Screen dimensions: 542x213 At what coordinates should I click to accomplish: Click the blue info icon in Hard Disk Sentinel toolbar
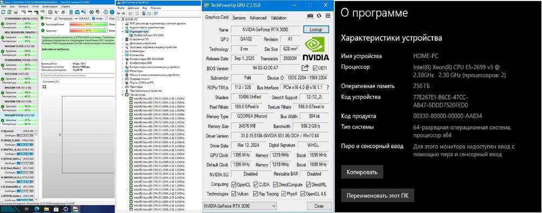pos(112,12)
